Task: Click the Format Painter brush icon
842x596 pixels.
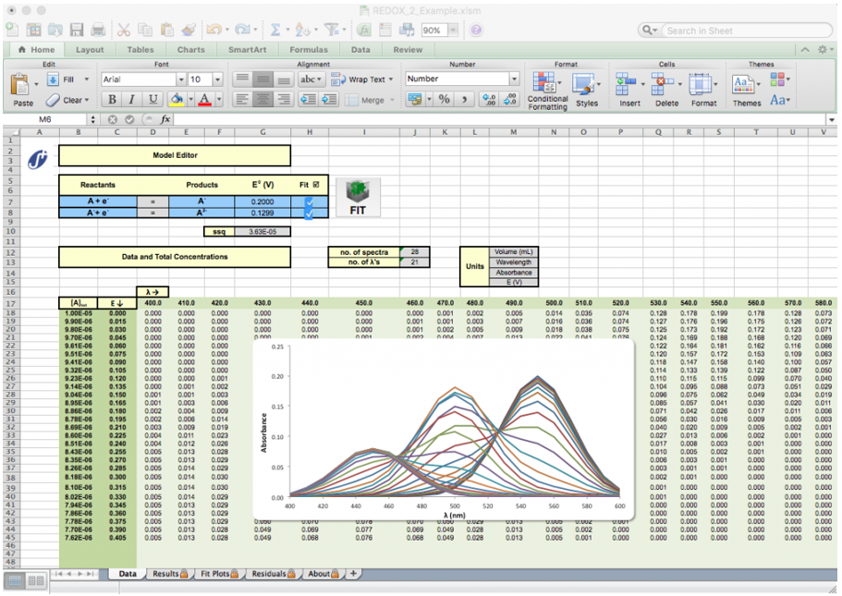Action: 189,30
